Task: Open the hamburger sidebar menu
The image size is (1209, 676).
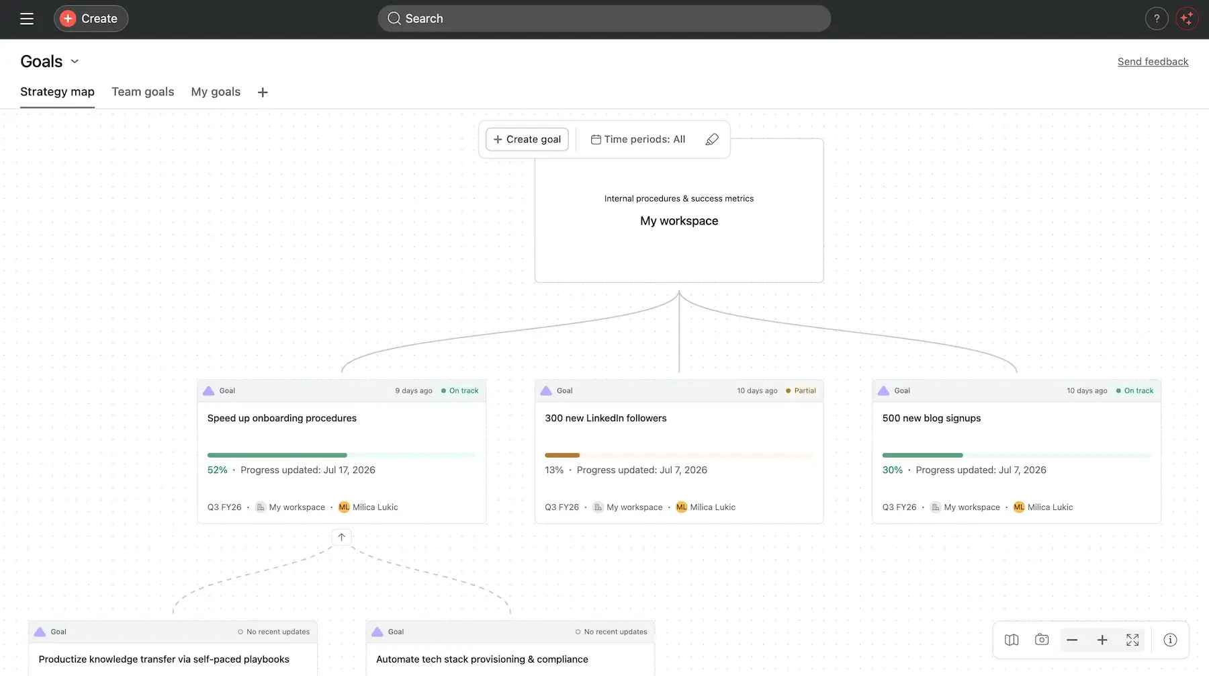Action: coord(27,19)
